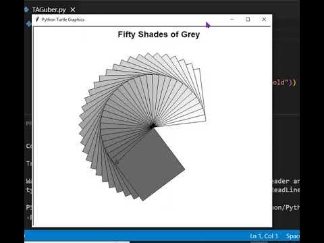This screenshot has height=243, width=324.
Task: Maximize the Python Turtle Graphics window
Action: [x=248, y=20]
